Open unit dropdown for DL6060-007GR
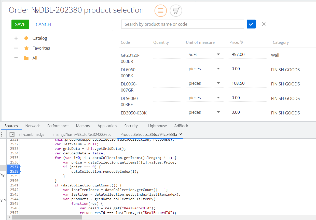The height and width of the screenshot is (220, 316). tap(218, 83)
